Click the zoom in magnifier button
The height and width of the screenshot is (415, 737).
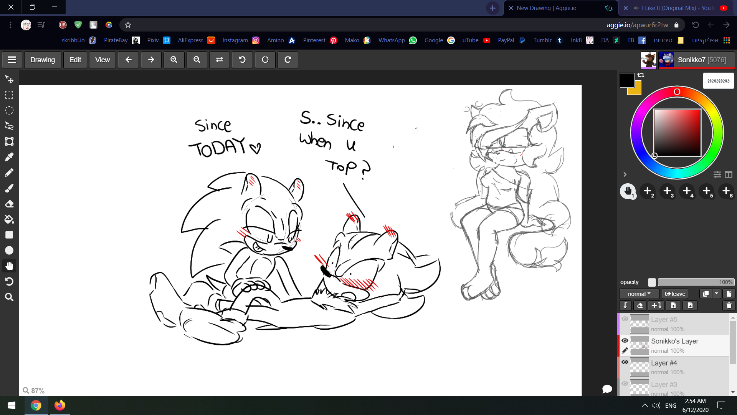click(x=174, y=60)
